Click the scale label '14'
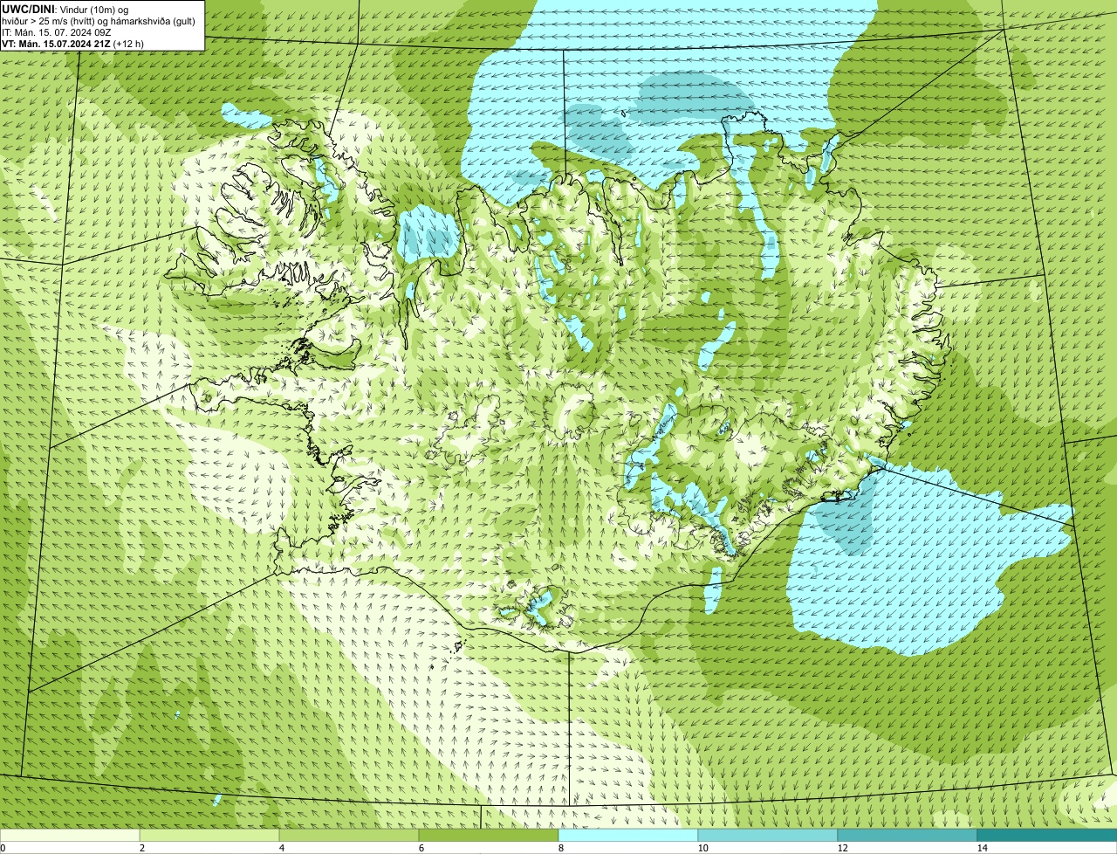This screenshot has width=1117, height=854. [x=982, y=848]
